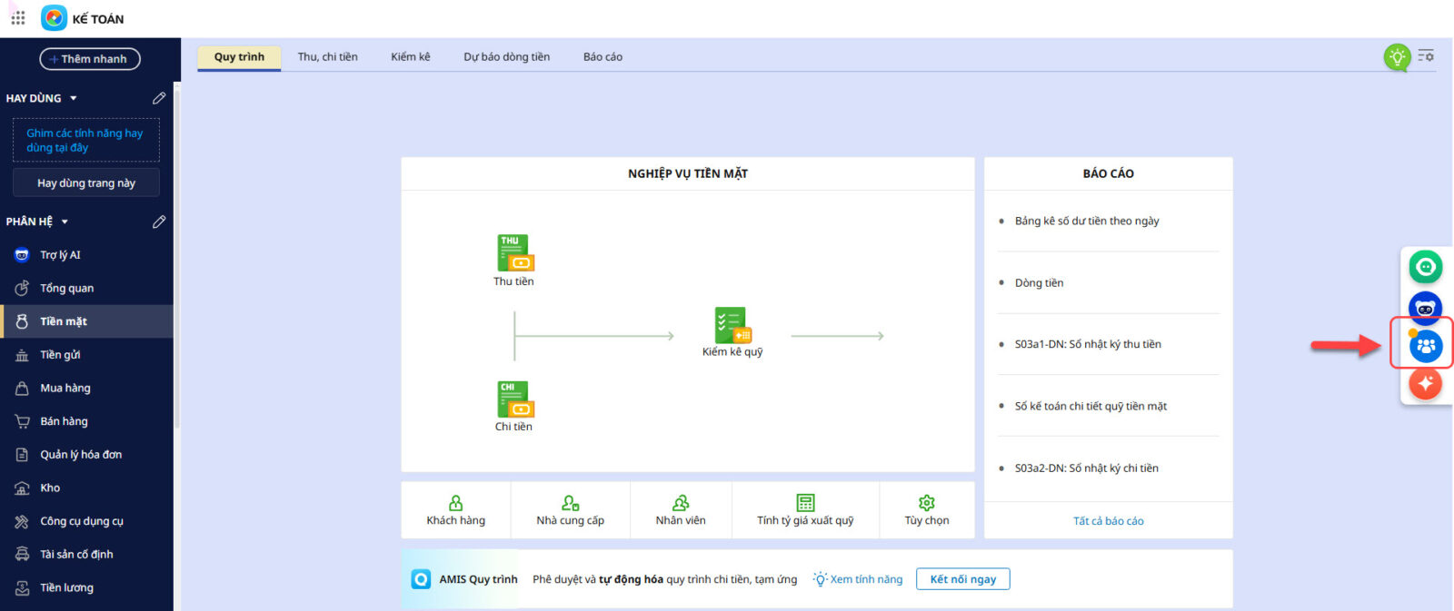
Task: Open the Dự báo dòng tiền tab
Action: coord(506,57)
